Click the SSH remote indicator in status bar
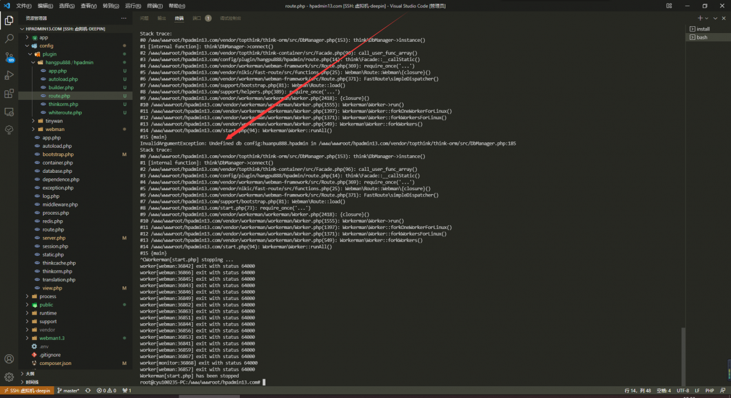This screenshot has width=731, height=398. pos(27,391)
